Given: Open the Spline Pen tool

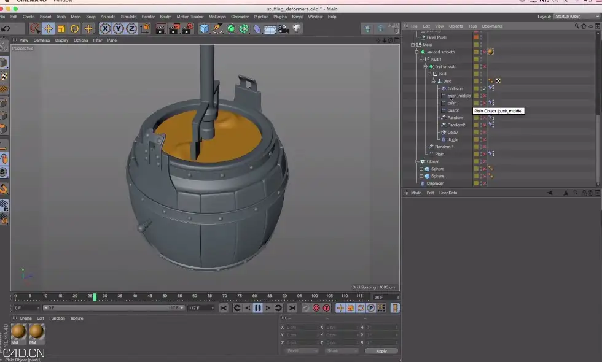Looking at the screenshot, I should coord(217,29).
